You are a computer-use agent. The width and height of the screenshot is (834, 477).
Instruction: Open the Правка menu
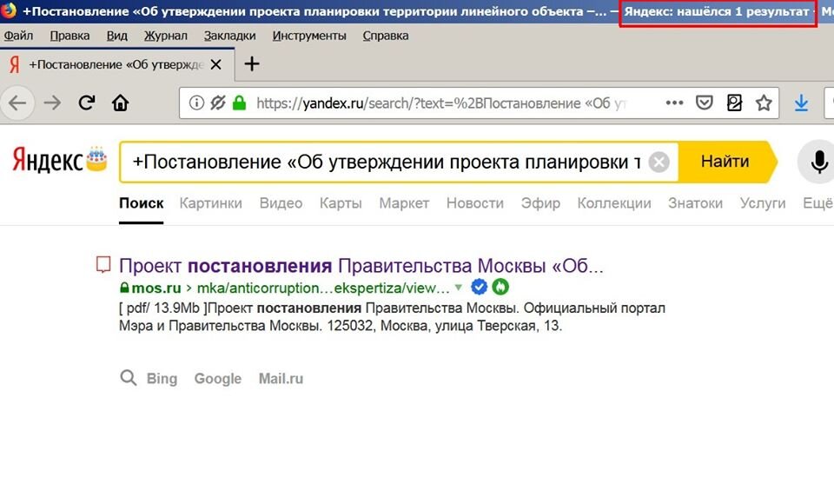[x=69, y=36]
